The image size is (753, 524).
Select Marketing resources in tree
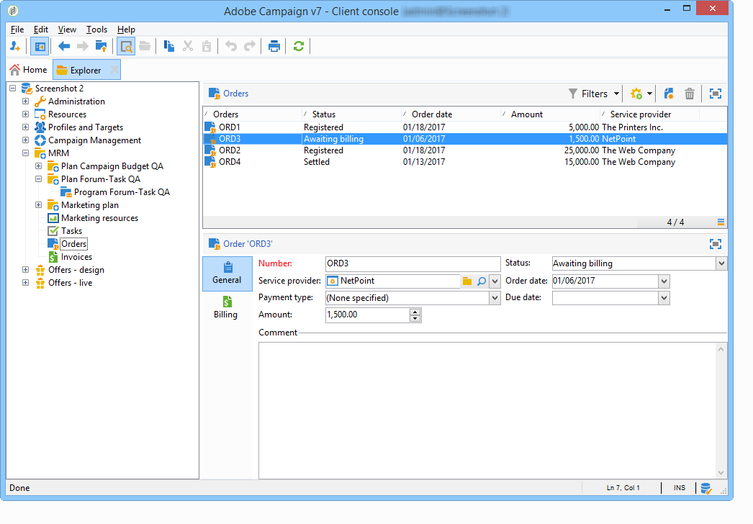coord(99,218)
